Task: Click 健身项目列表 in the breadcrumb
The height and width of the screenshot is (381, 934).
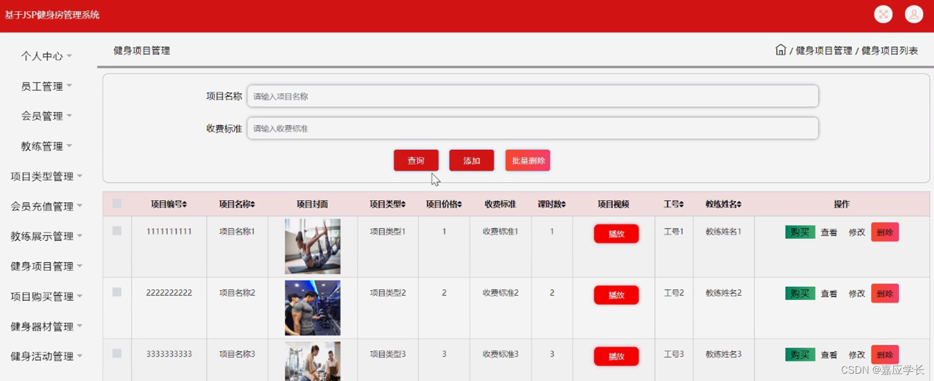Action: [890, 51]
